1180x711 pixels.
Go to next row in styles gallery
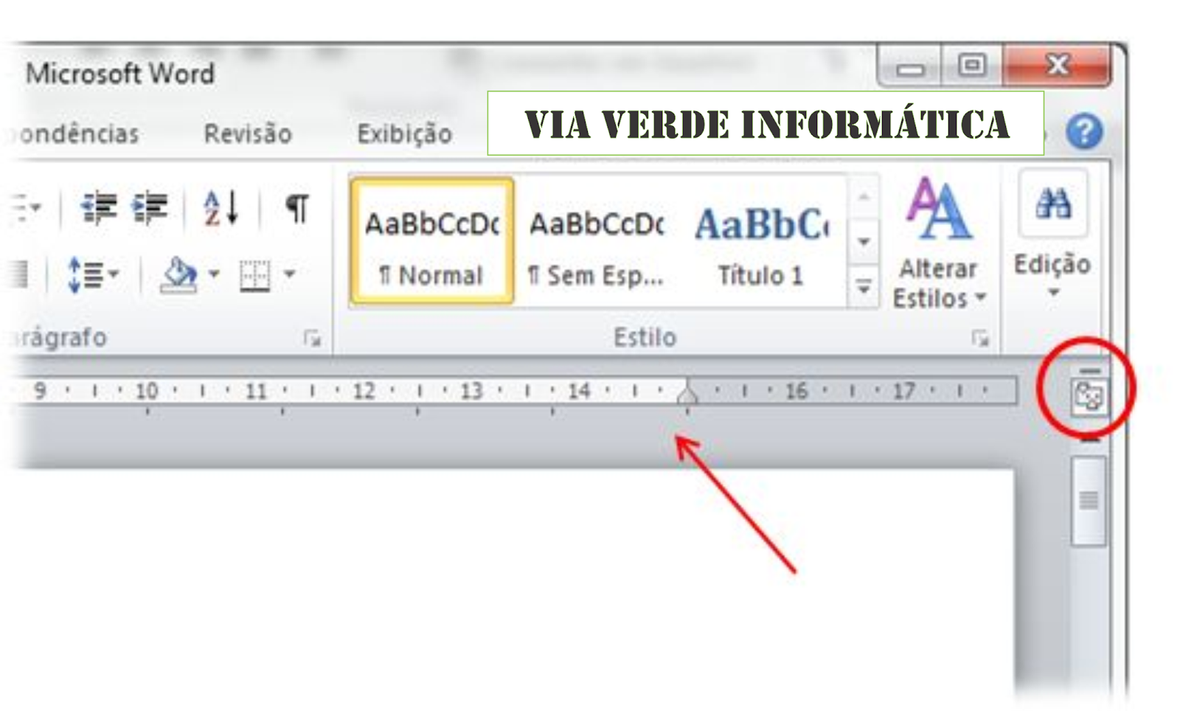point(864,241)
